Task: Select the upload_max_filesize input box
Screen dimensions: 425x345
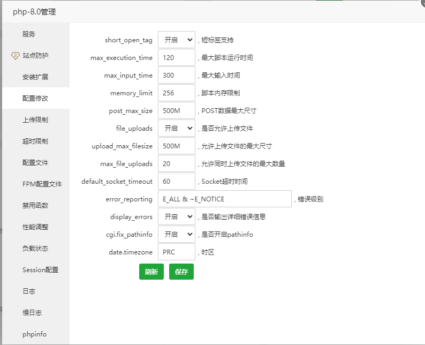Action: [x=176, y=146]
